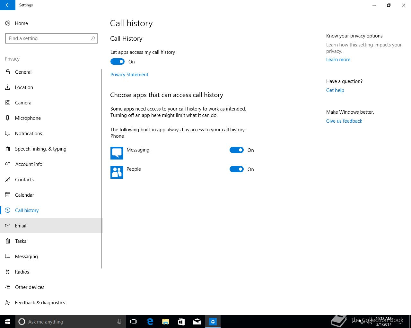Open File Explorer from the taskbar
Image resolution: width=411 pixels, height=328 pixels.
(x=166, y=322)
